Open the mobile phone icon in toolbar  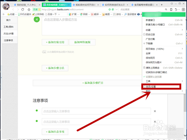pyautogui.click(x=171, y=9)
